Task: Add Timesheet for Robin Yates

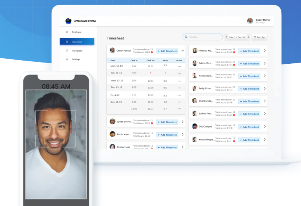Action: pyautogui.click(x=167, y=134)
